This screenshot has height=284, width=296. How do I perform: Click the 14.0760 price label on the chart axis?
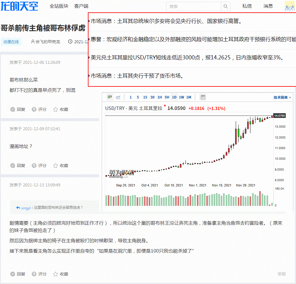point(280,116)
